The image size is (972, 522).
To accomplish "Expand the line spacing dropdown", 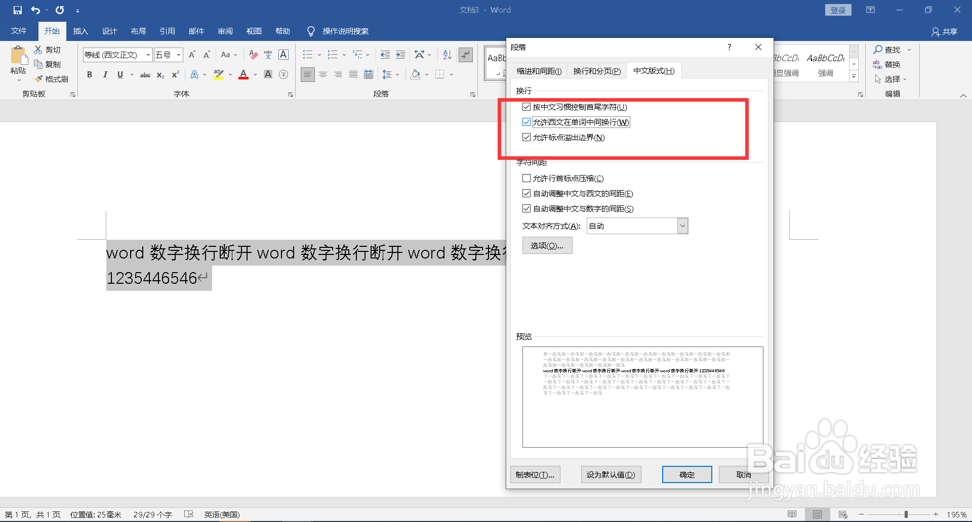I will click(x=397, y=74).
